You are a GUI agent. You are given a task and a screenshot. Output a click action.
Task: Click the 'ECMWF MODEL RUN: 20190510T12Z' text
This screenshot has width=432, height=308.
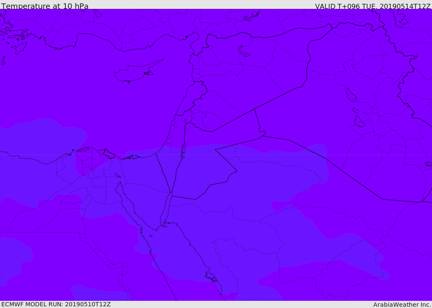pyautogui.click(x=56, y=304)
